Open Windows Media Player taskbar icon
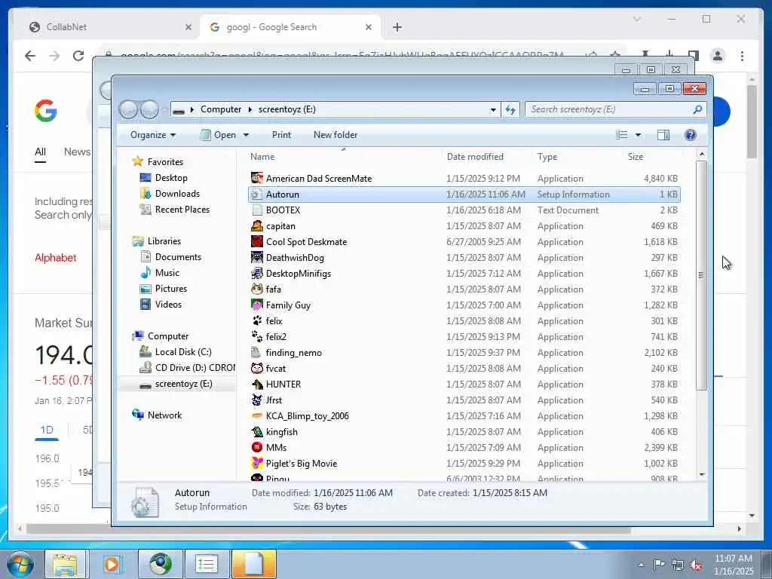This screenshot has height=579, width=772. click(112, 564)
